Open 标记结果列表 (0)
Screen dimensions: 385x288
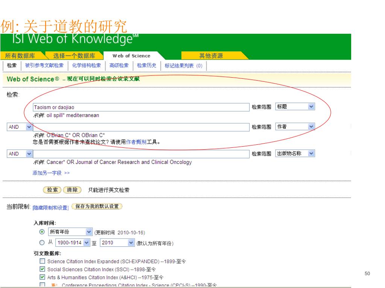pos(183,66)
